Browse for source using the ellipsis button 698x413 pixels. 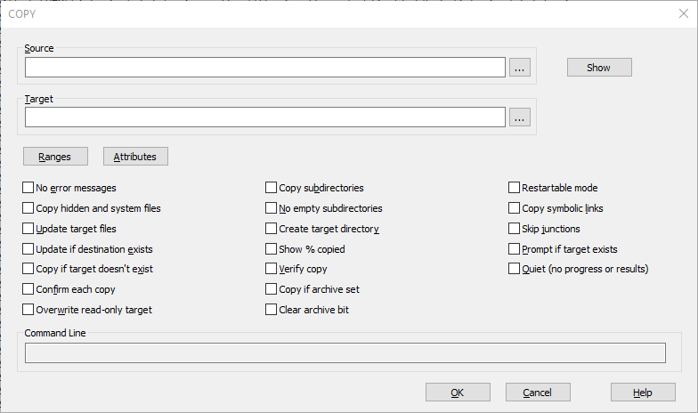point(520,68)
